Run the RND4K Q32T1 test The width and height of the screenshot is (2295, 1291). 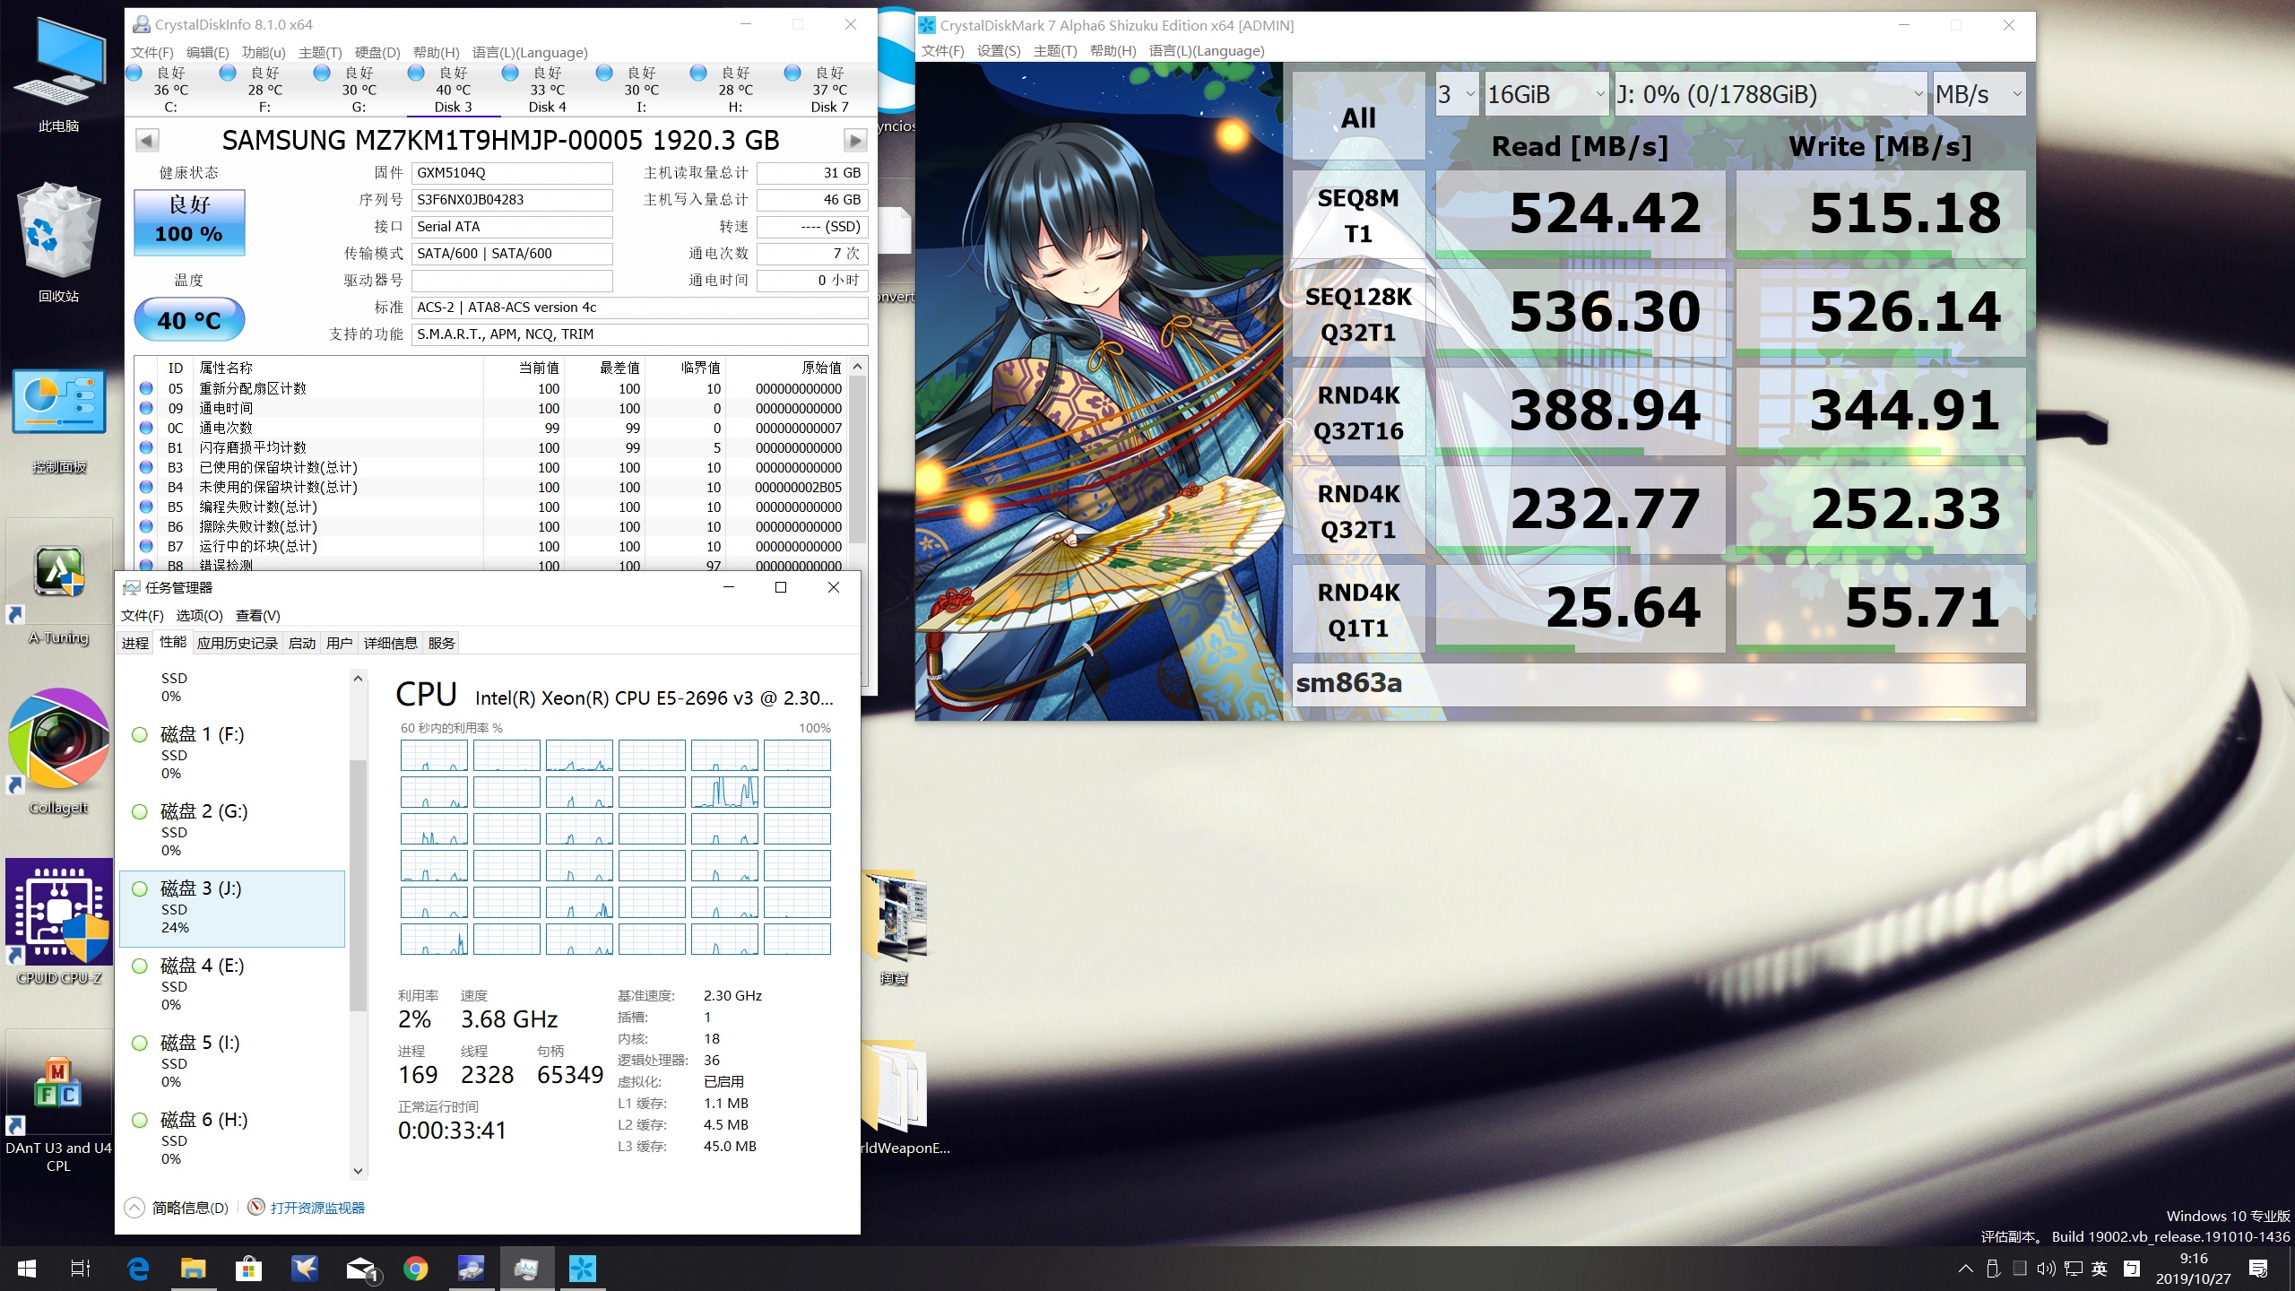point(1358,511)
